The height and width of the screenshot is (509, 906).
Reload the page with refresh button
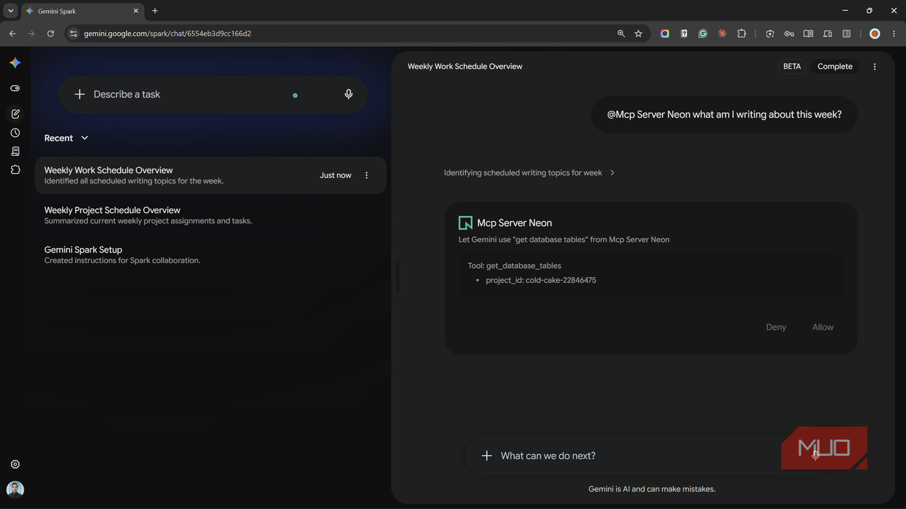click(51, 34)
